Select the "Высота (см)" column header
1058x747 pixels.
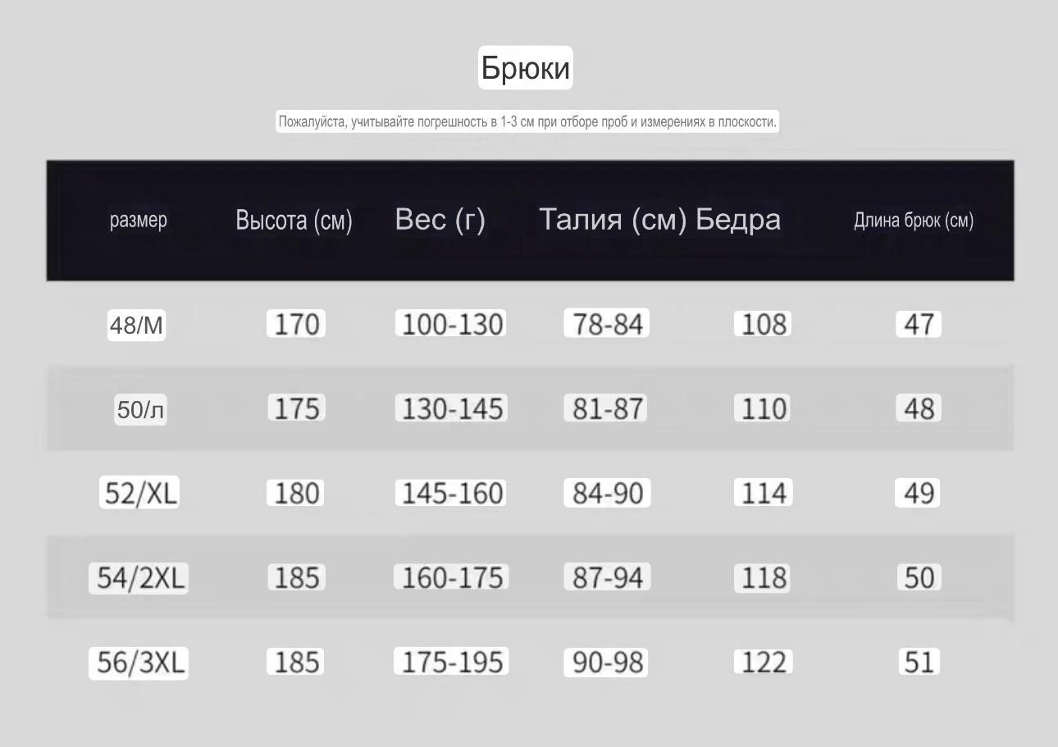point(294,220)
